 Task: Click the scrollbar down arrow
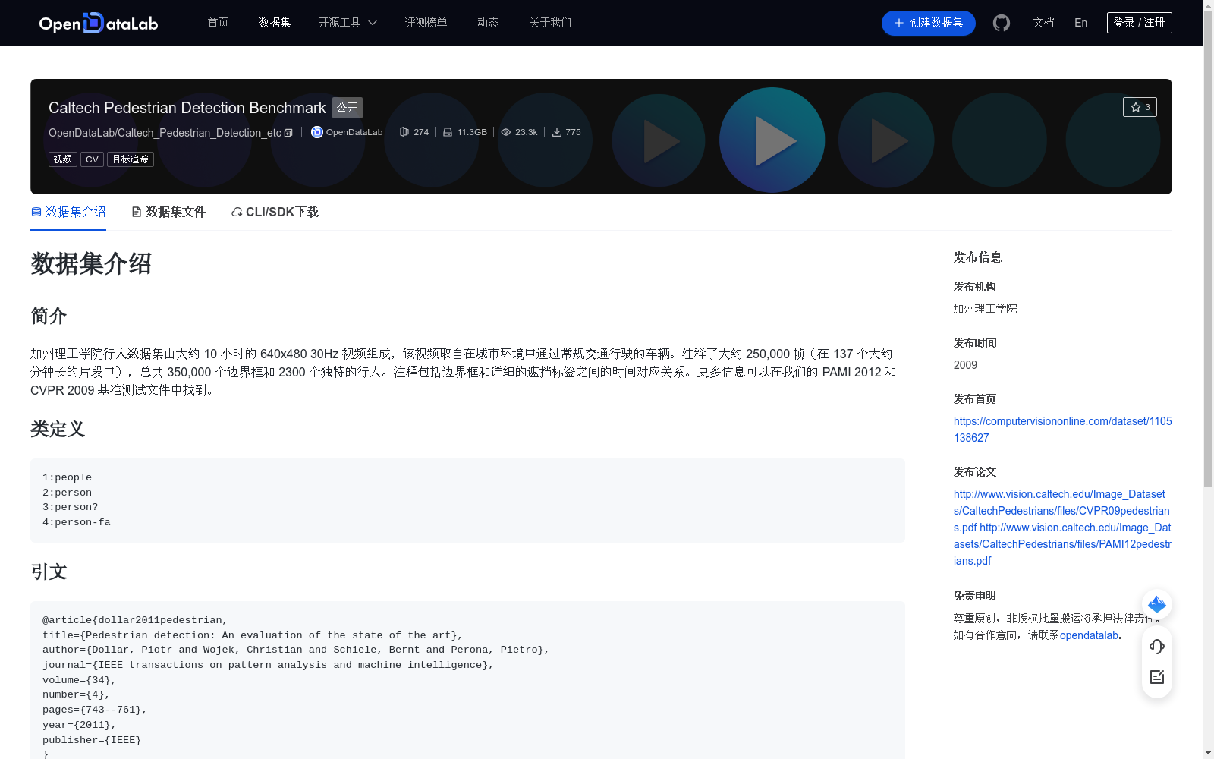tap(1208, 753)
